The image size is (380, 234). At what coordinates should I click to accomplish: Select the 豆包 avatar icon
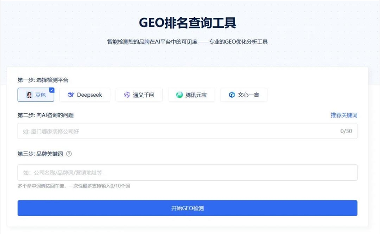[x=28, y=95]
